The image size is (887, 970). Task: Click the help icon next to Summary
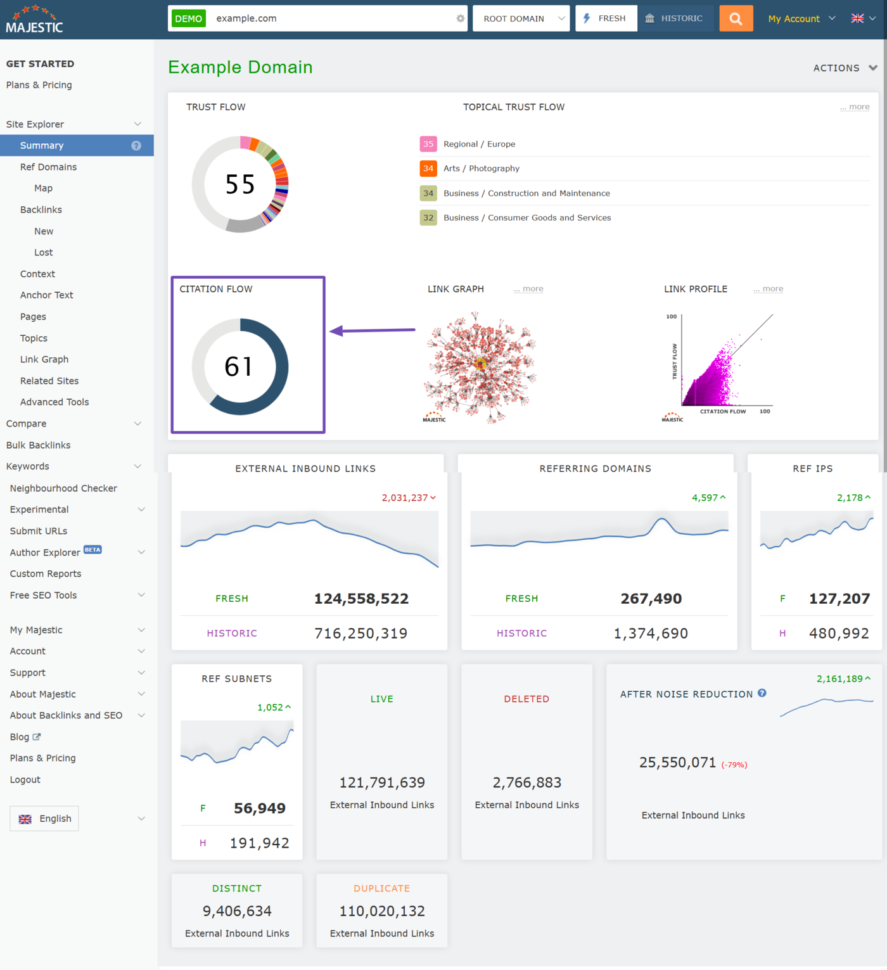[136, 146]
